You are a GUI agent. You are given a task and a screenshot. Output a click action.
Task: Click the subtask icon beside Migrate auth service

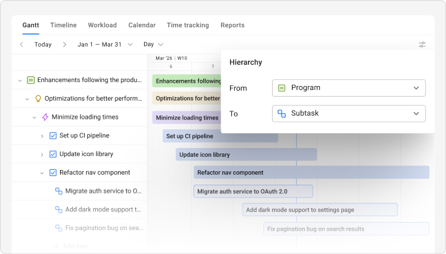tap(59, 191)
